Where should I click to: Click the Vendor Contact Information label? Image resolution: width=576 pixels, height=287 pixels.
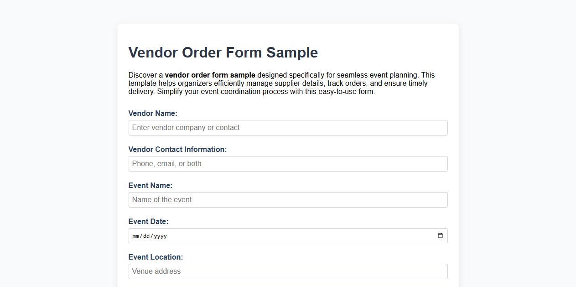177,149
